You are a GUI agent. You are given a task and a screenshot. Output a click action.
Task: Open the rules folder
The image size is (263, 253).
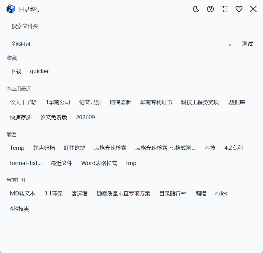221,194
